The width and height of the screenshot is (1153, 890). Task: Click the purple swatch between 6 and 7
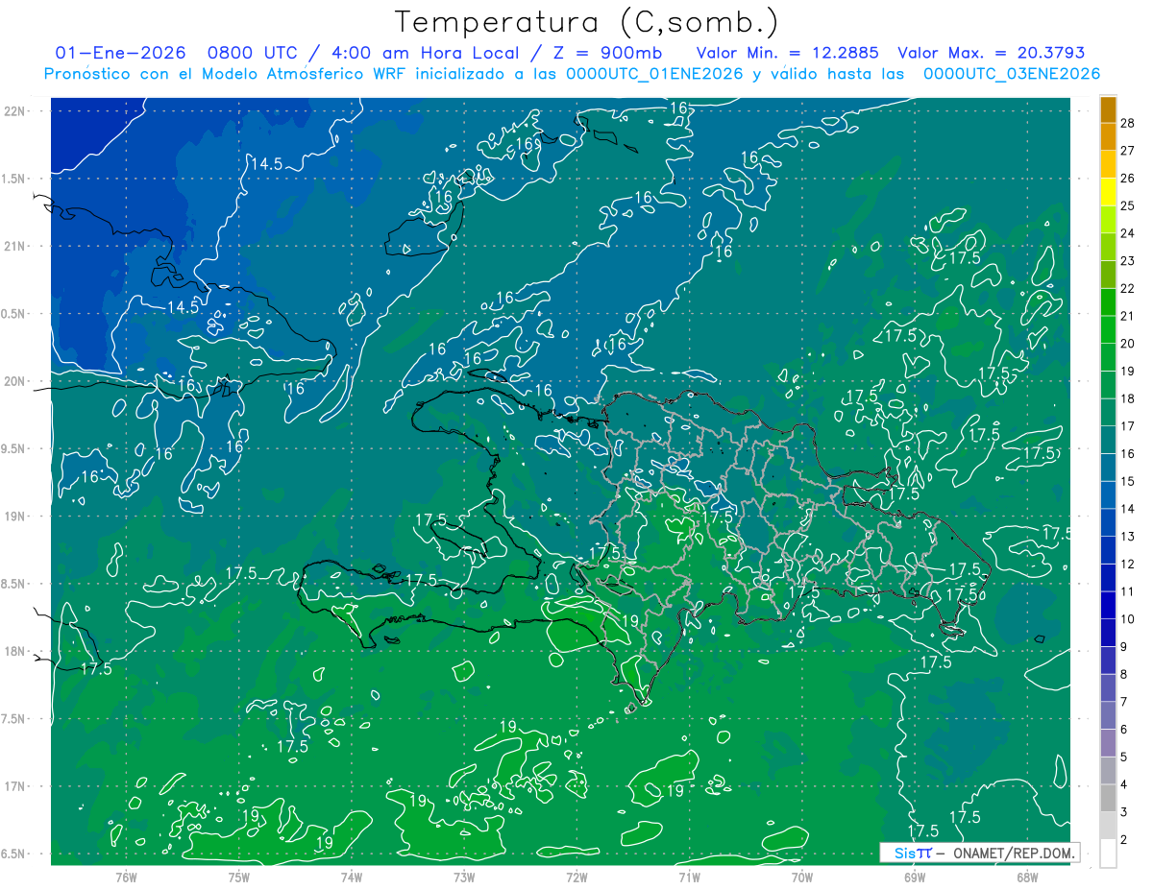[1108, 716]
